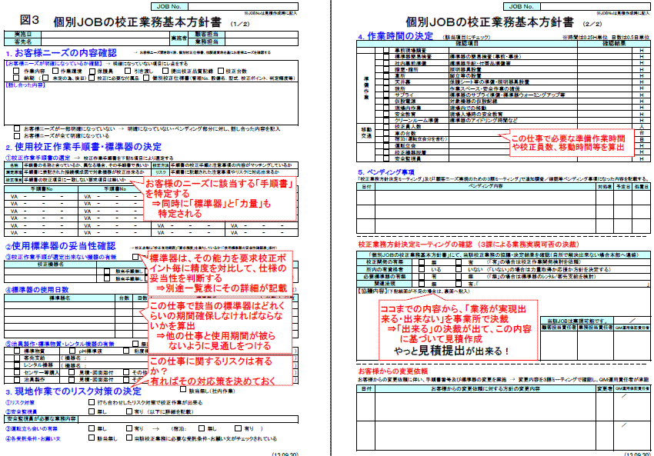Click heading お客様からの変更依頼
This screenshot has width=654, height=456.
point(392,371)
